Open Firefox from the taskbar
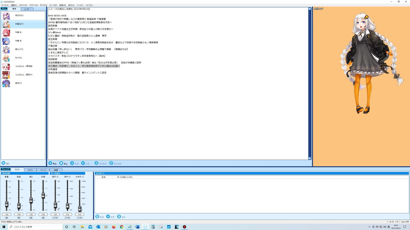410x230 pixels. click(114, 227)
